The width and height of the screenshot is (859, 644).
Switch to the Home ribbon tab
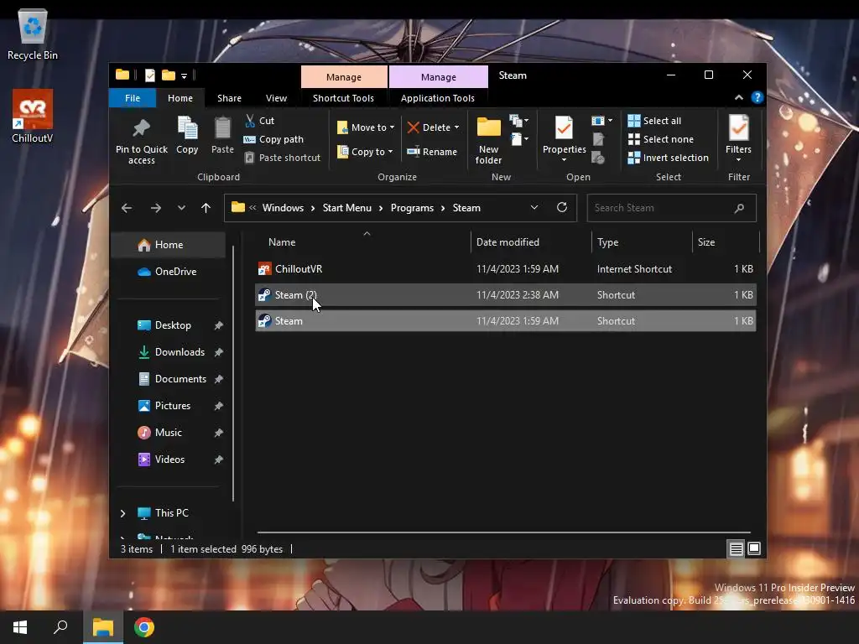tap(180, 98)
